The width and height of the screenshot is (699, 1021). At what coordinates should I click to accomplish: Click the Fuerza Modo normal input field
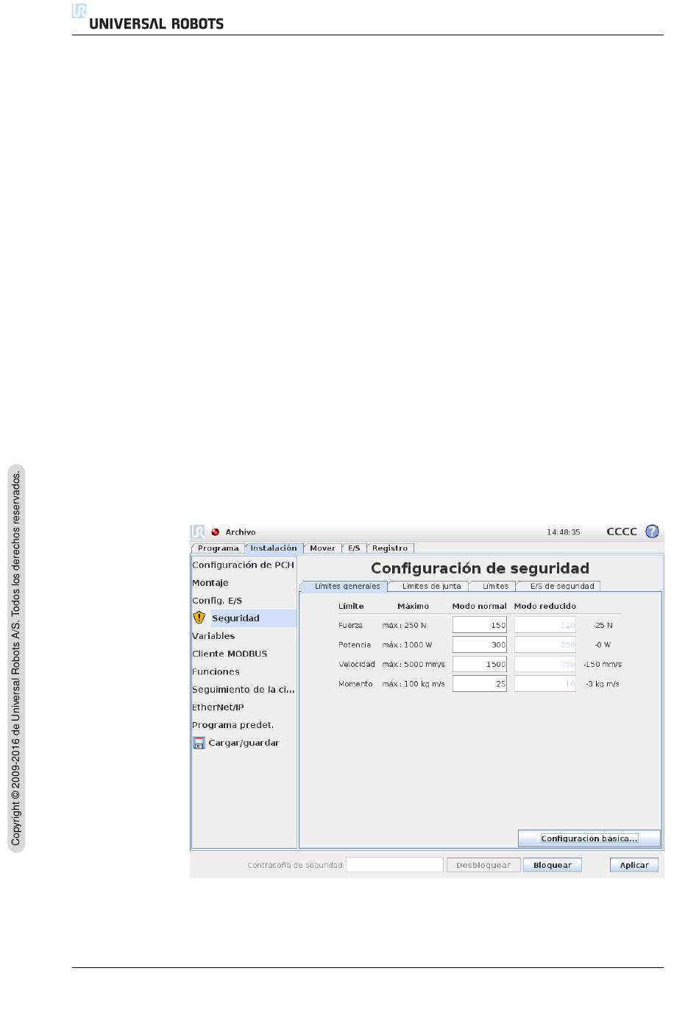pos(479,625)
